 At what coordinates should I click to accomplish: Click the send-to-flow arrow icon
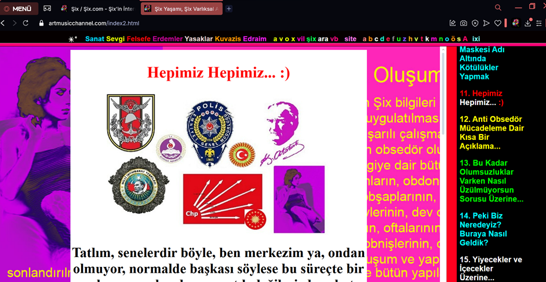click(486, 23)
